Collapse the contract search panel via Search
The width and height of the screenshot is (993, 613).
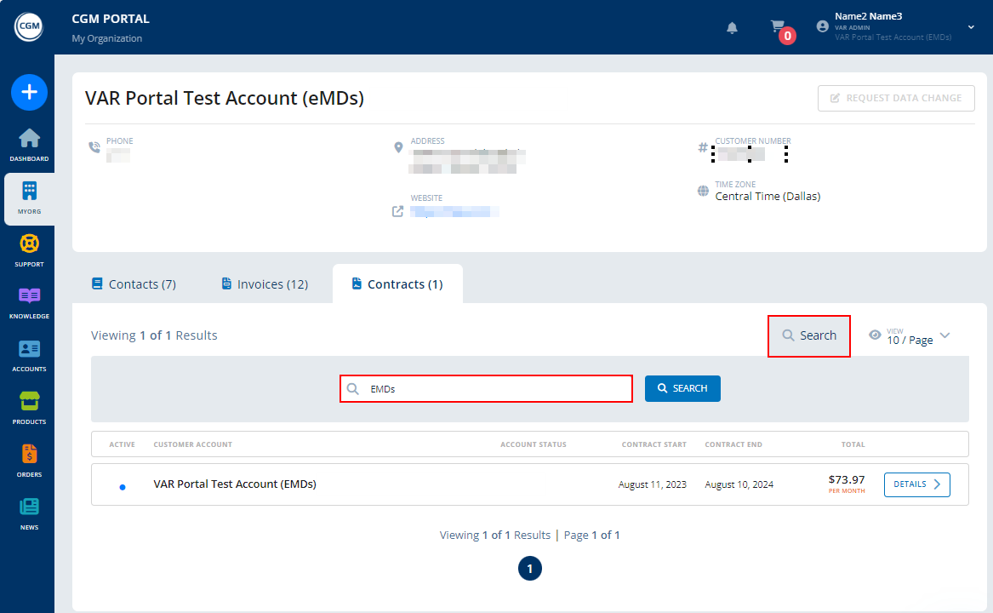coord(808,335)
